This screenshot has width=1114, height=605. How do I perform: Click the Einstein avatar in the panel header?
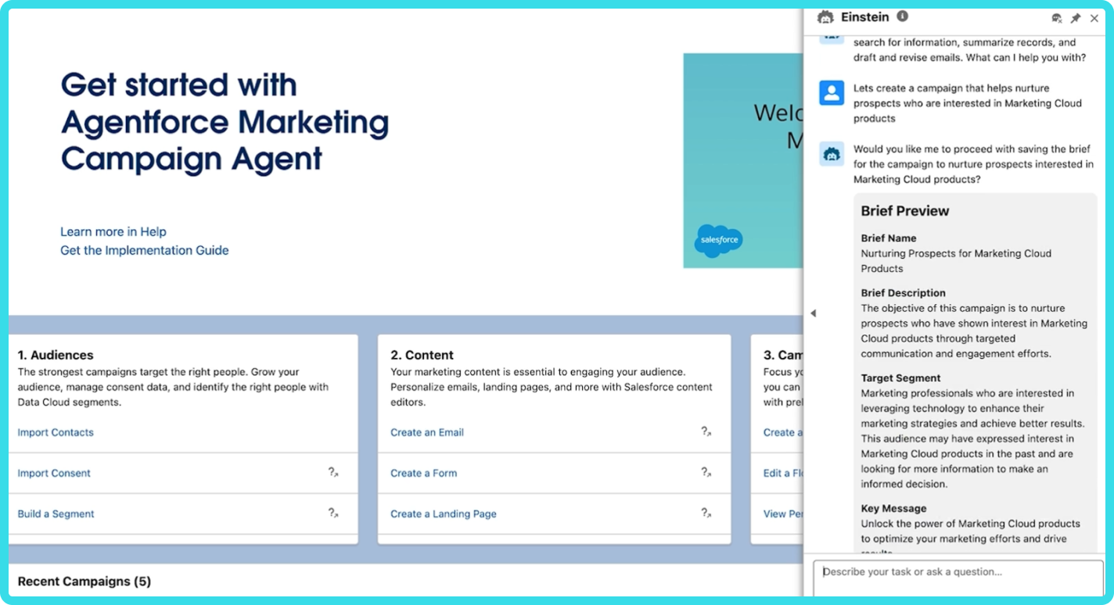tap(825, 17)
